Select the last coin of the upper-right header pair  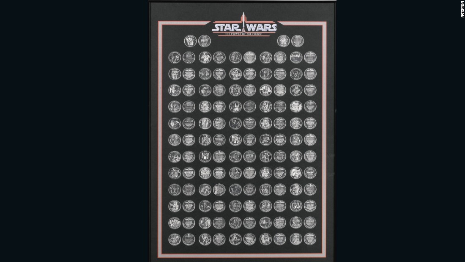[298, 41]
